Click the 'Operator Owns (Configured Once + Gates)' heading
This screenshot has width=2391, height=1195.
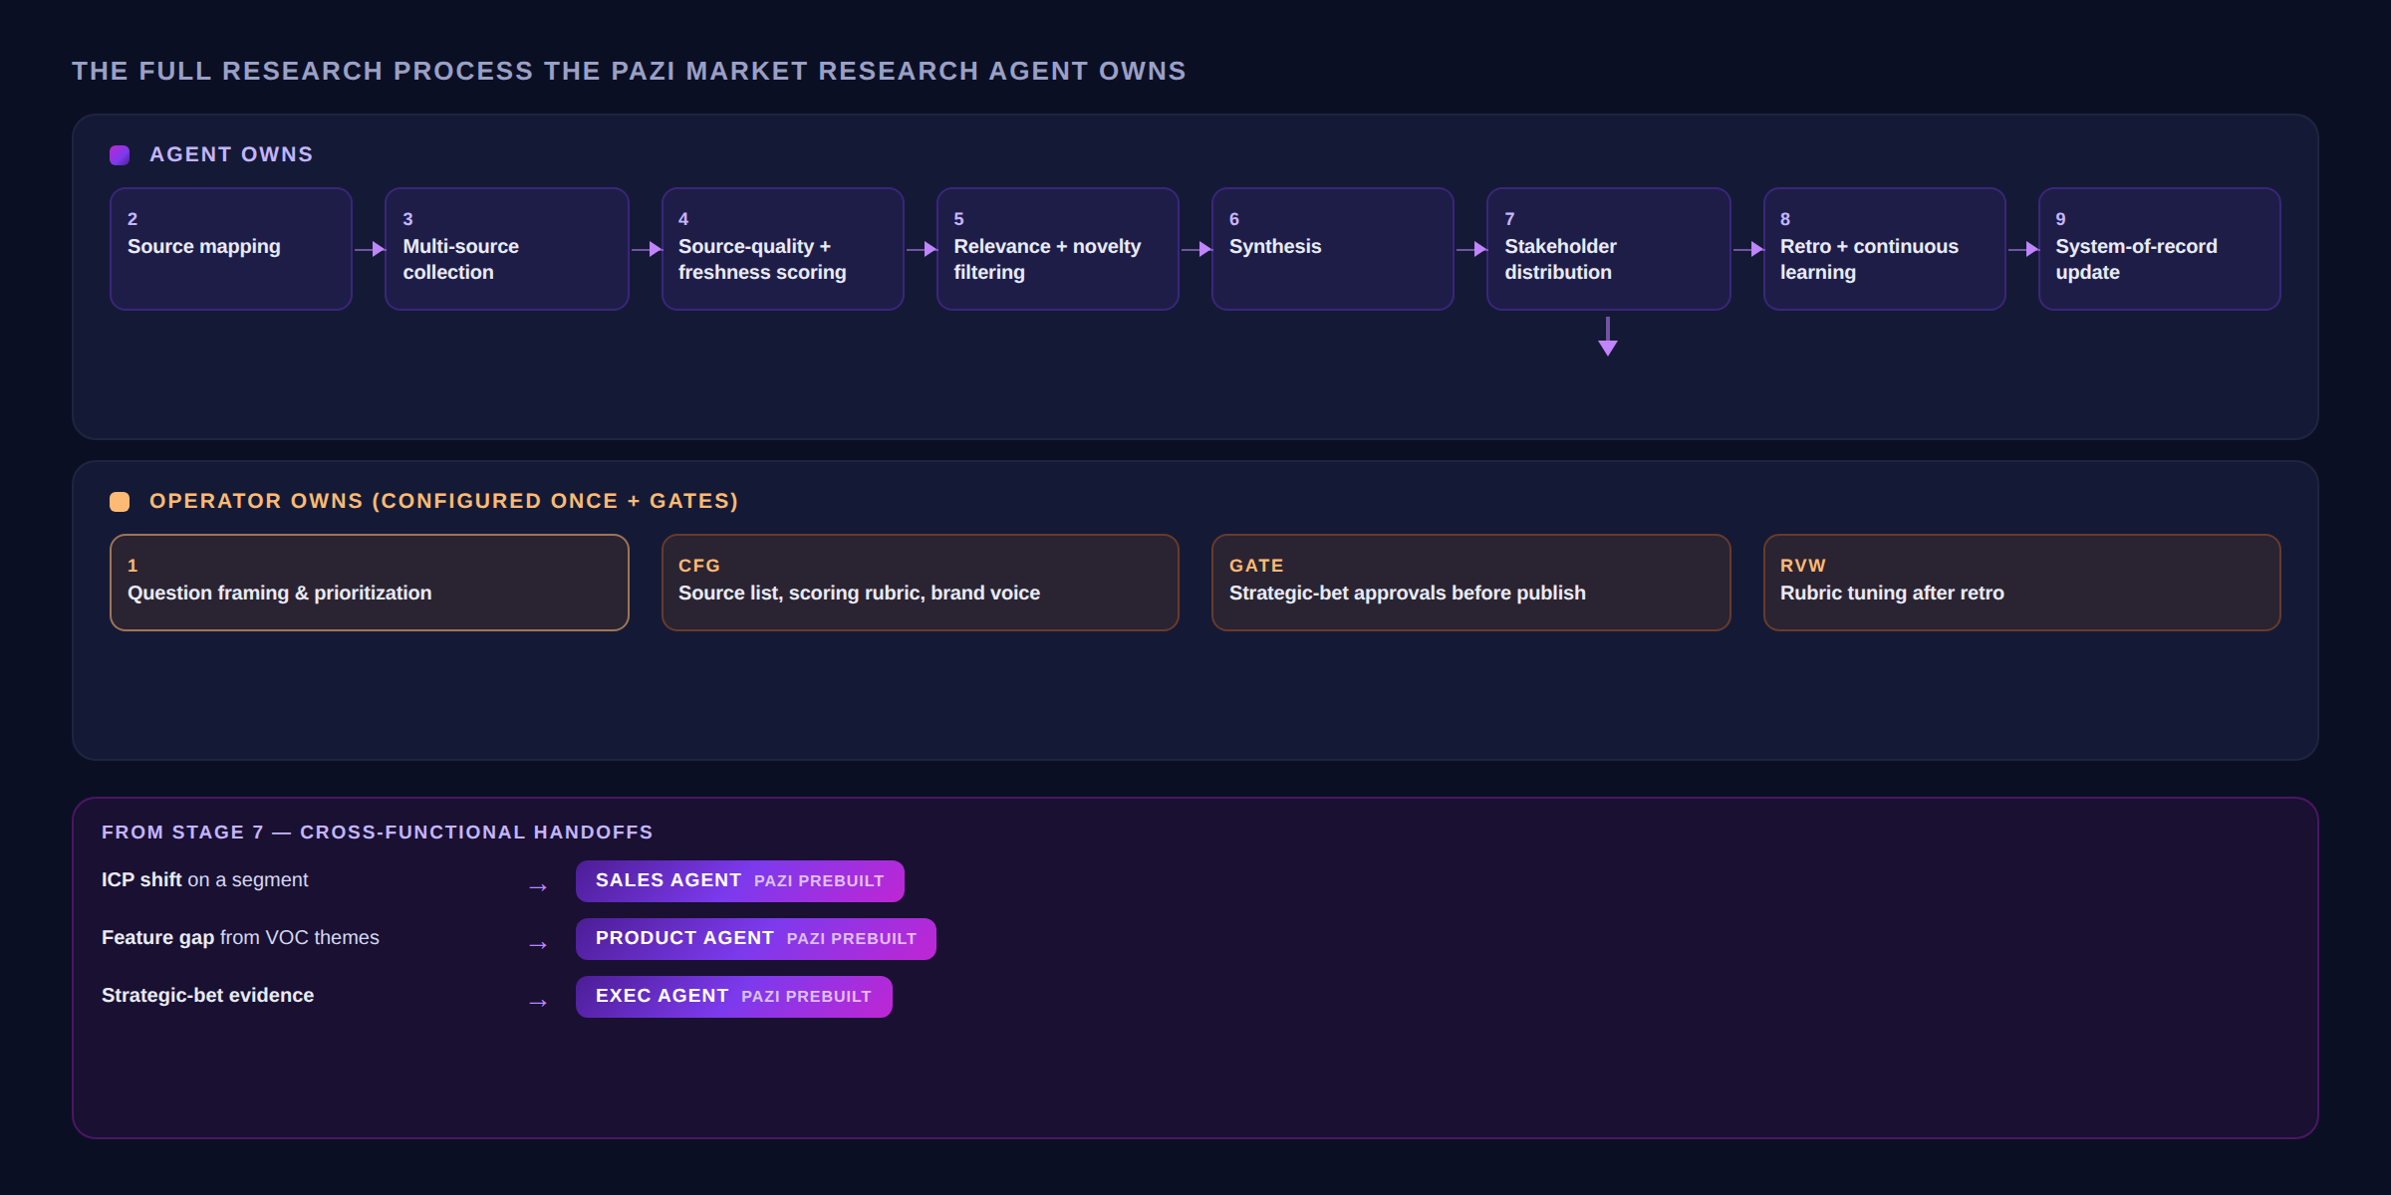444,501
